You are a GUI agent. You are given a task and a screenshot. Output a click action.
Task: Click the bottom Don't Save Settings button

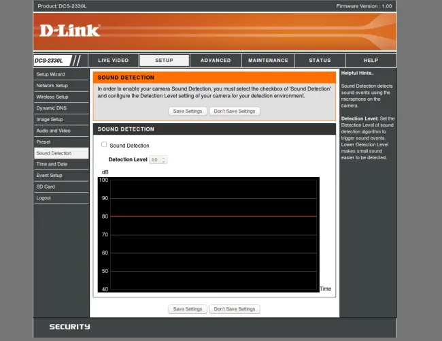[x=235, y=309]
